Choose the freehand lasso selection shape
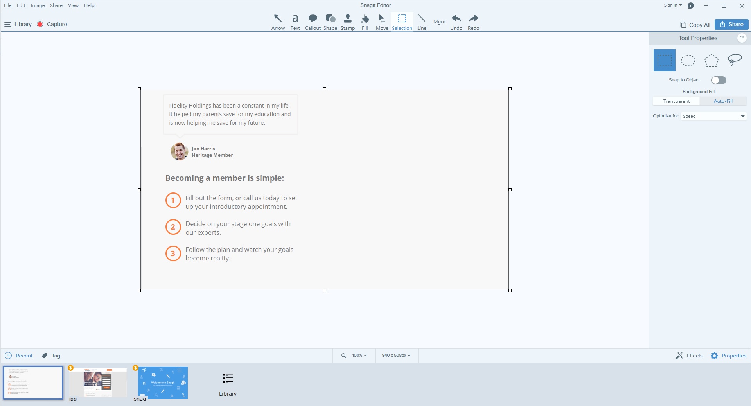This screenshot has height=406, width=751. [735, 59]
